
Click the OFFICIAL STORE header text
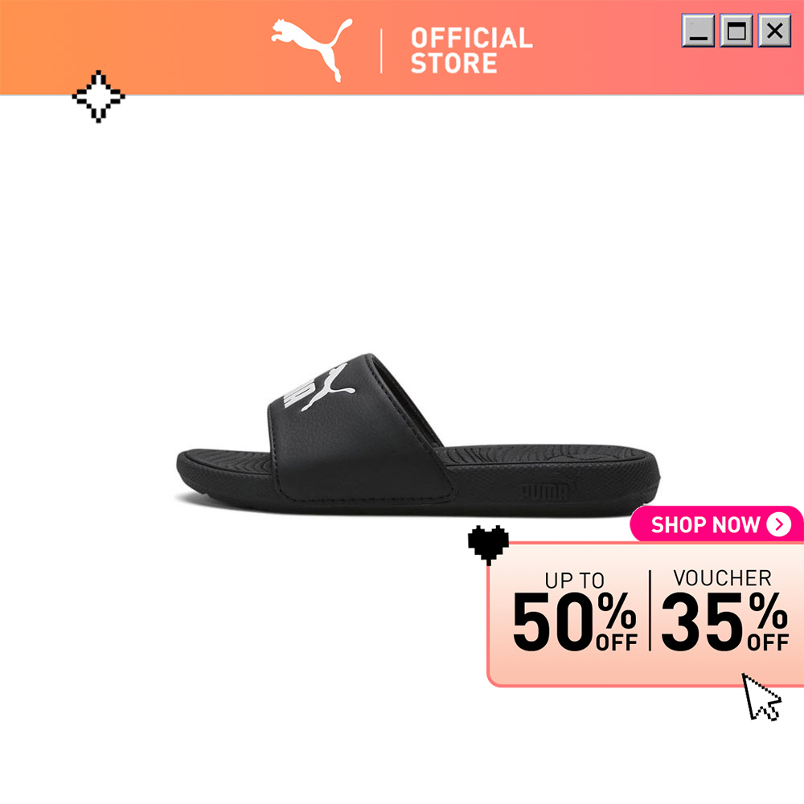(471, 51)
